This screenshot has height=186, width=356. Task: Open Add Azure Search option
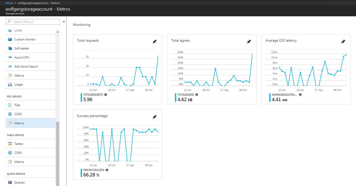click(26, 67)
